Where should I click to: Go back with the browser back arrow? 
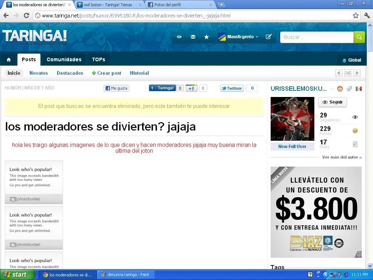click(6, 16)
